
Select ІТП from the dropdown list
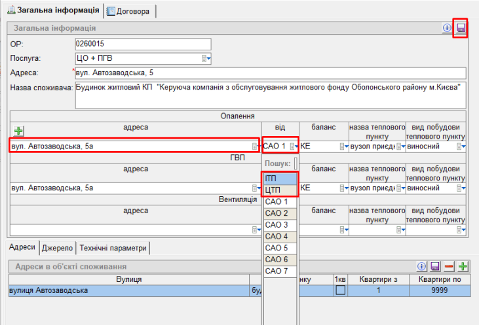click(280, 179)
